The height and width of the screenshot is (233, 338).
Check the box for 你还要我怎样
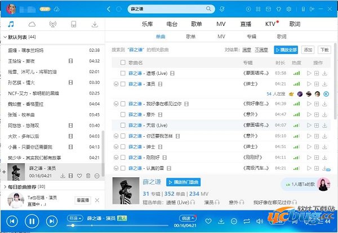tap(123, 136)
